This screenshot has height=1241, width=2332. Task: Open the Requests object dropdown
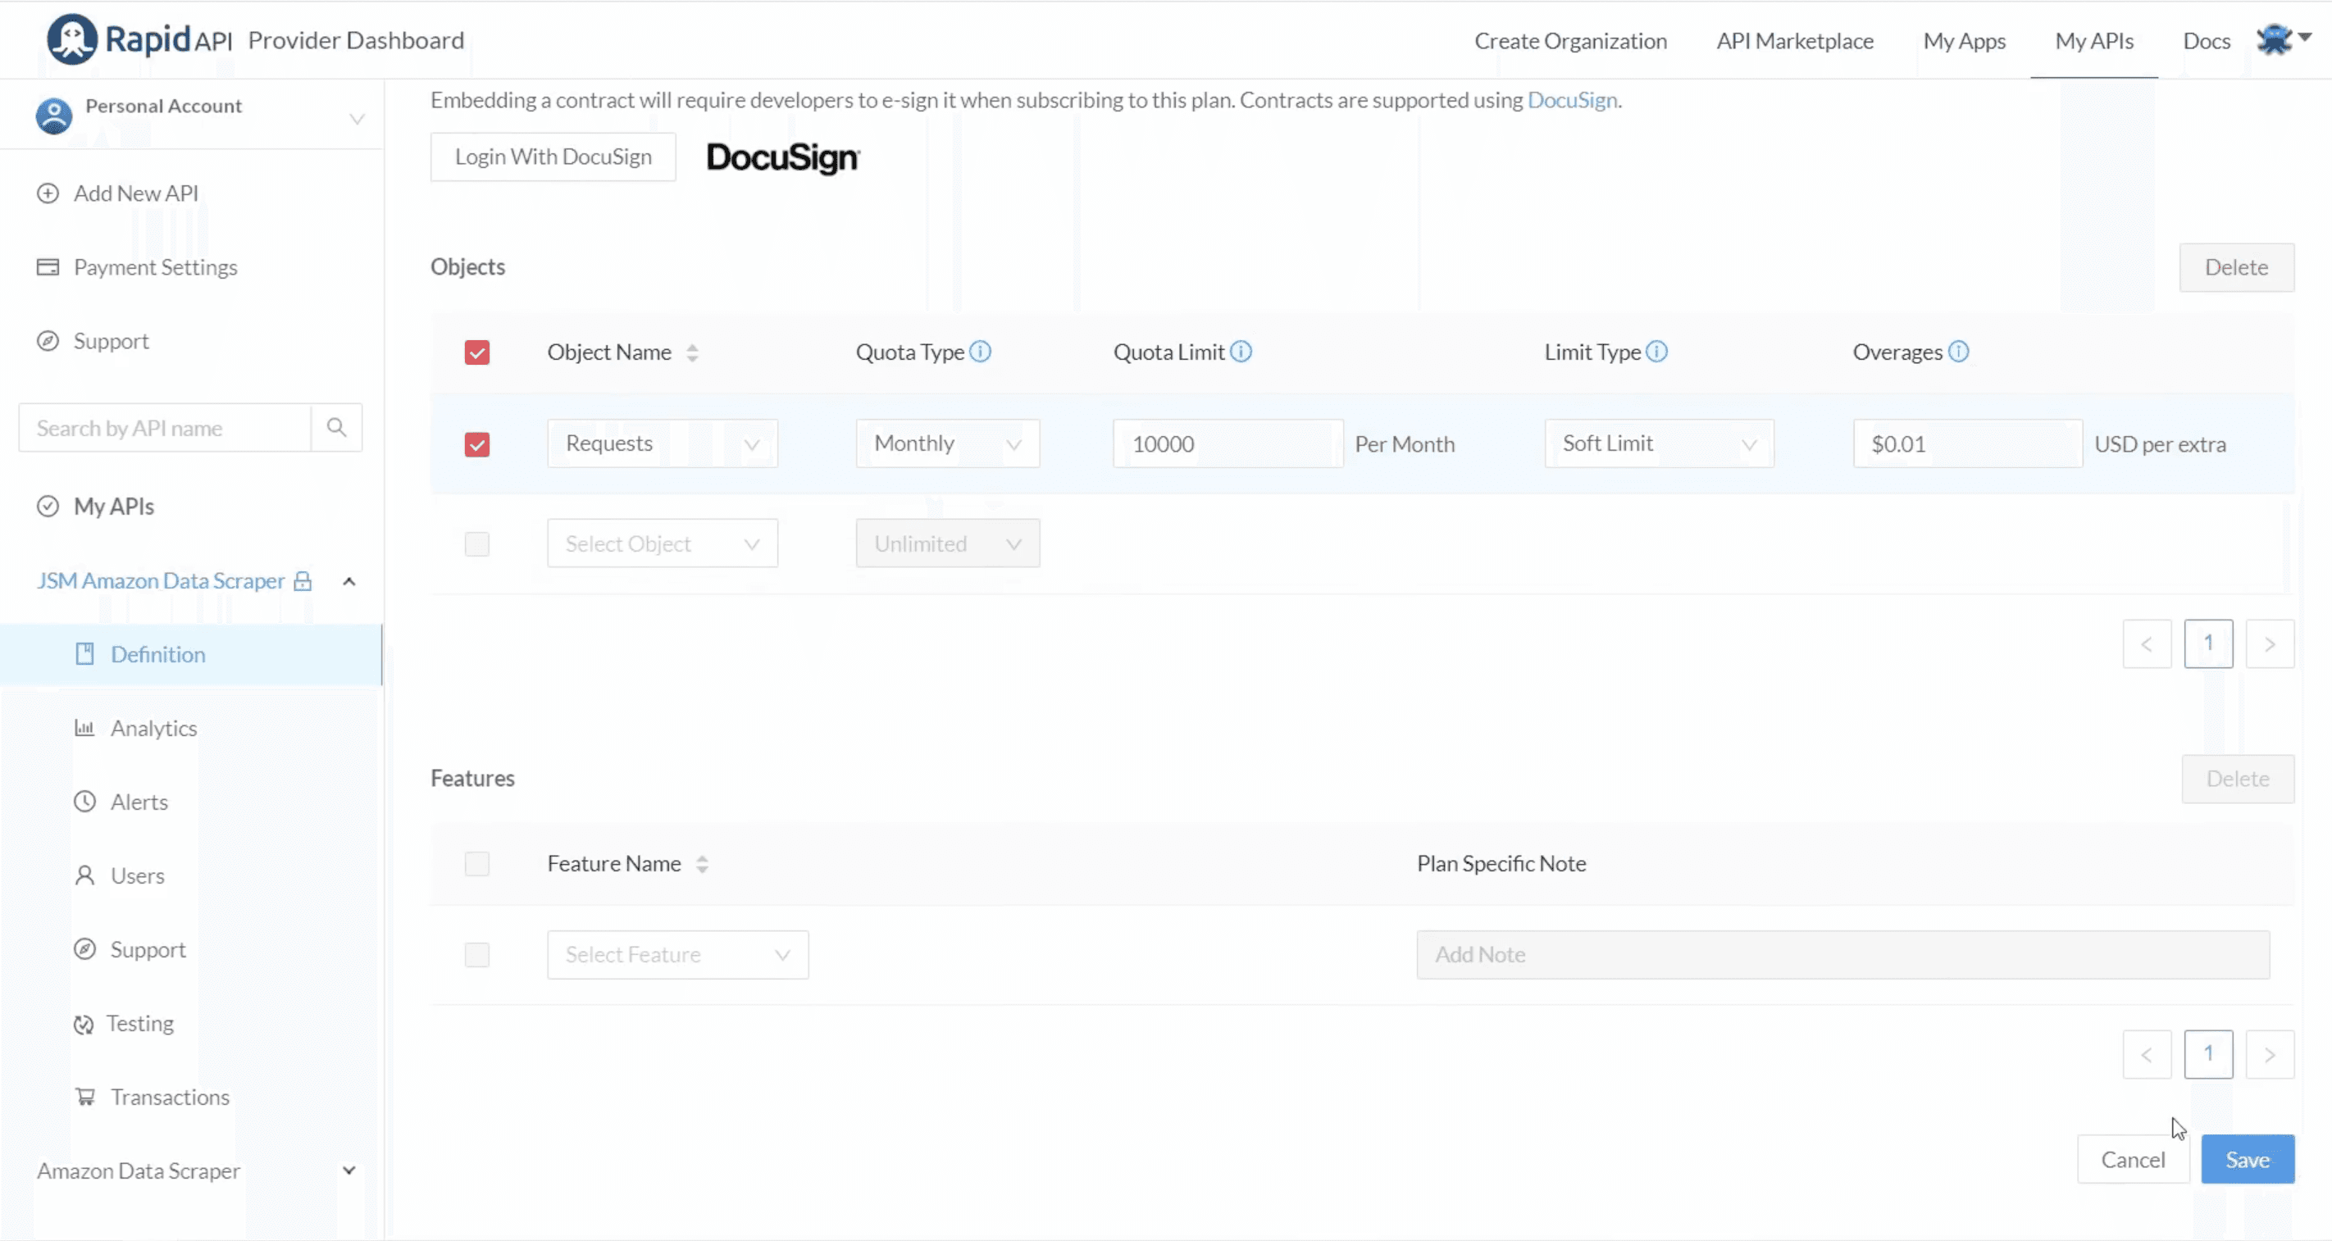(x=663, y=443)
